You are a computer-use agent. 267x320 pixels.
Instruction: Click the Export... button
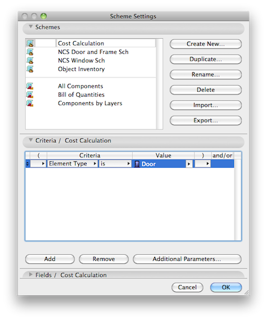[206, 120]
